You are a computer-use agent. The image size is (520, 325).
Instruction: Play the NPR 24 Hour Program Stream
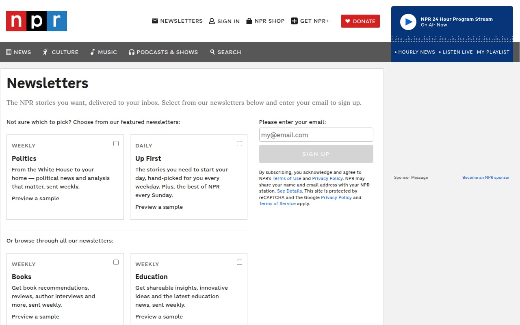pyautogui.click(x=408, y=22)
